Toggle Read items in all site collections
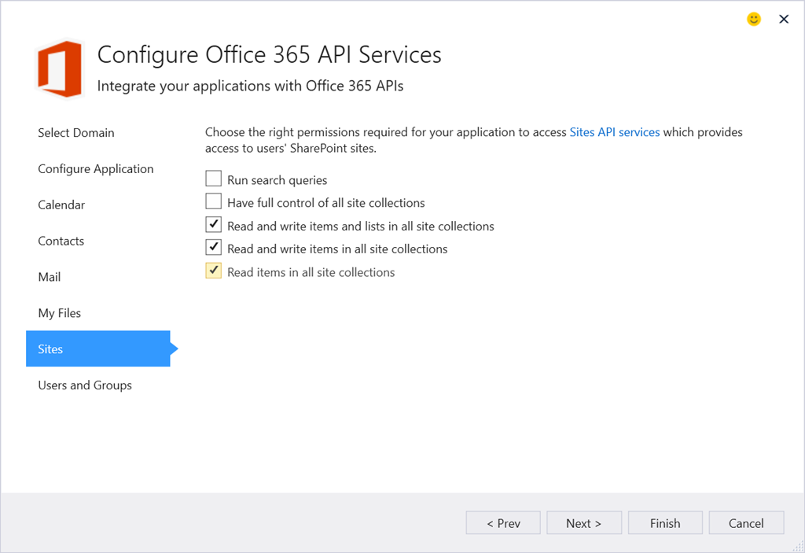The width and height of the screenshot is (805, 553). point(214,271)
